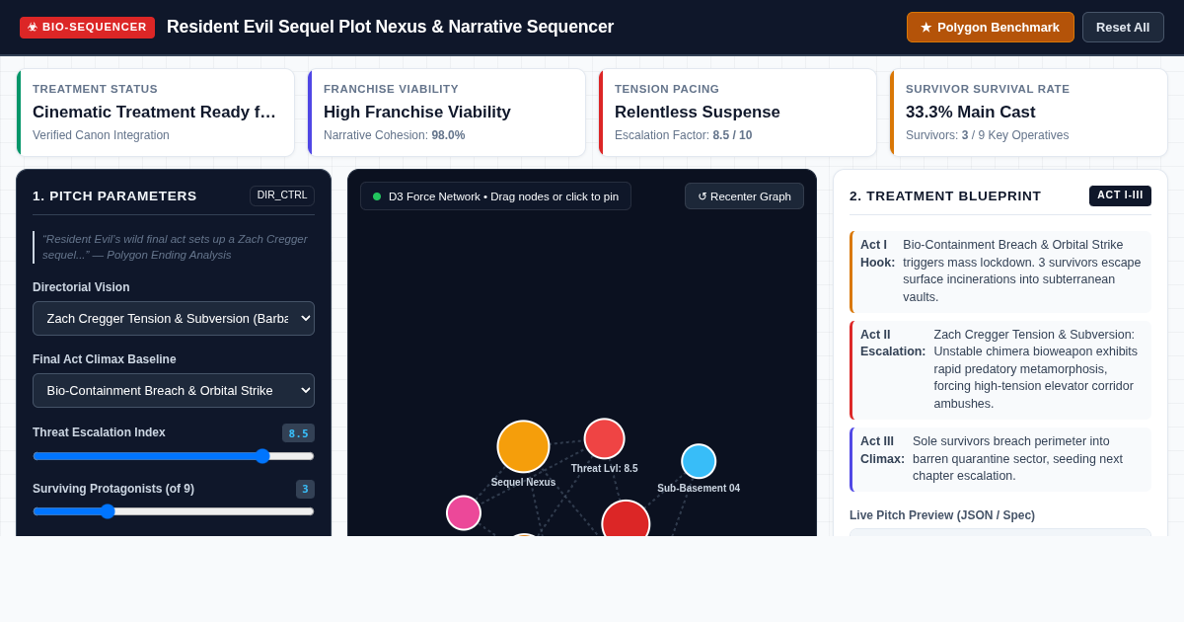1184x622 pixels.
Task: Select the red Threat Lvl 8.5 node
Action: (x=604, y=438)
